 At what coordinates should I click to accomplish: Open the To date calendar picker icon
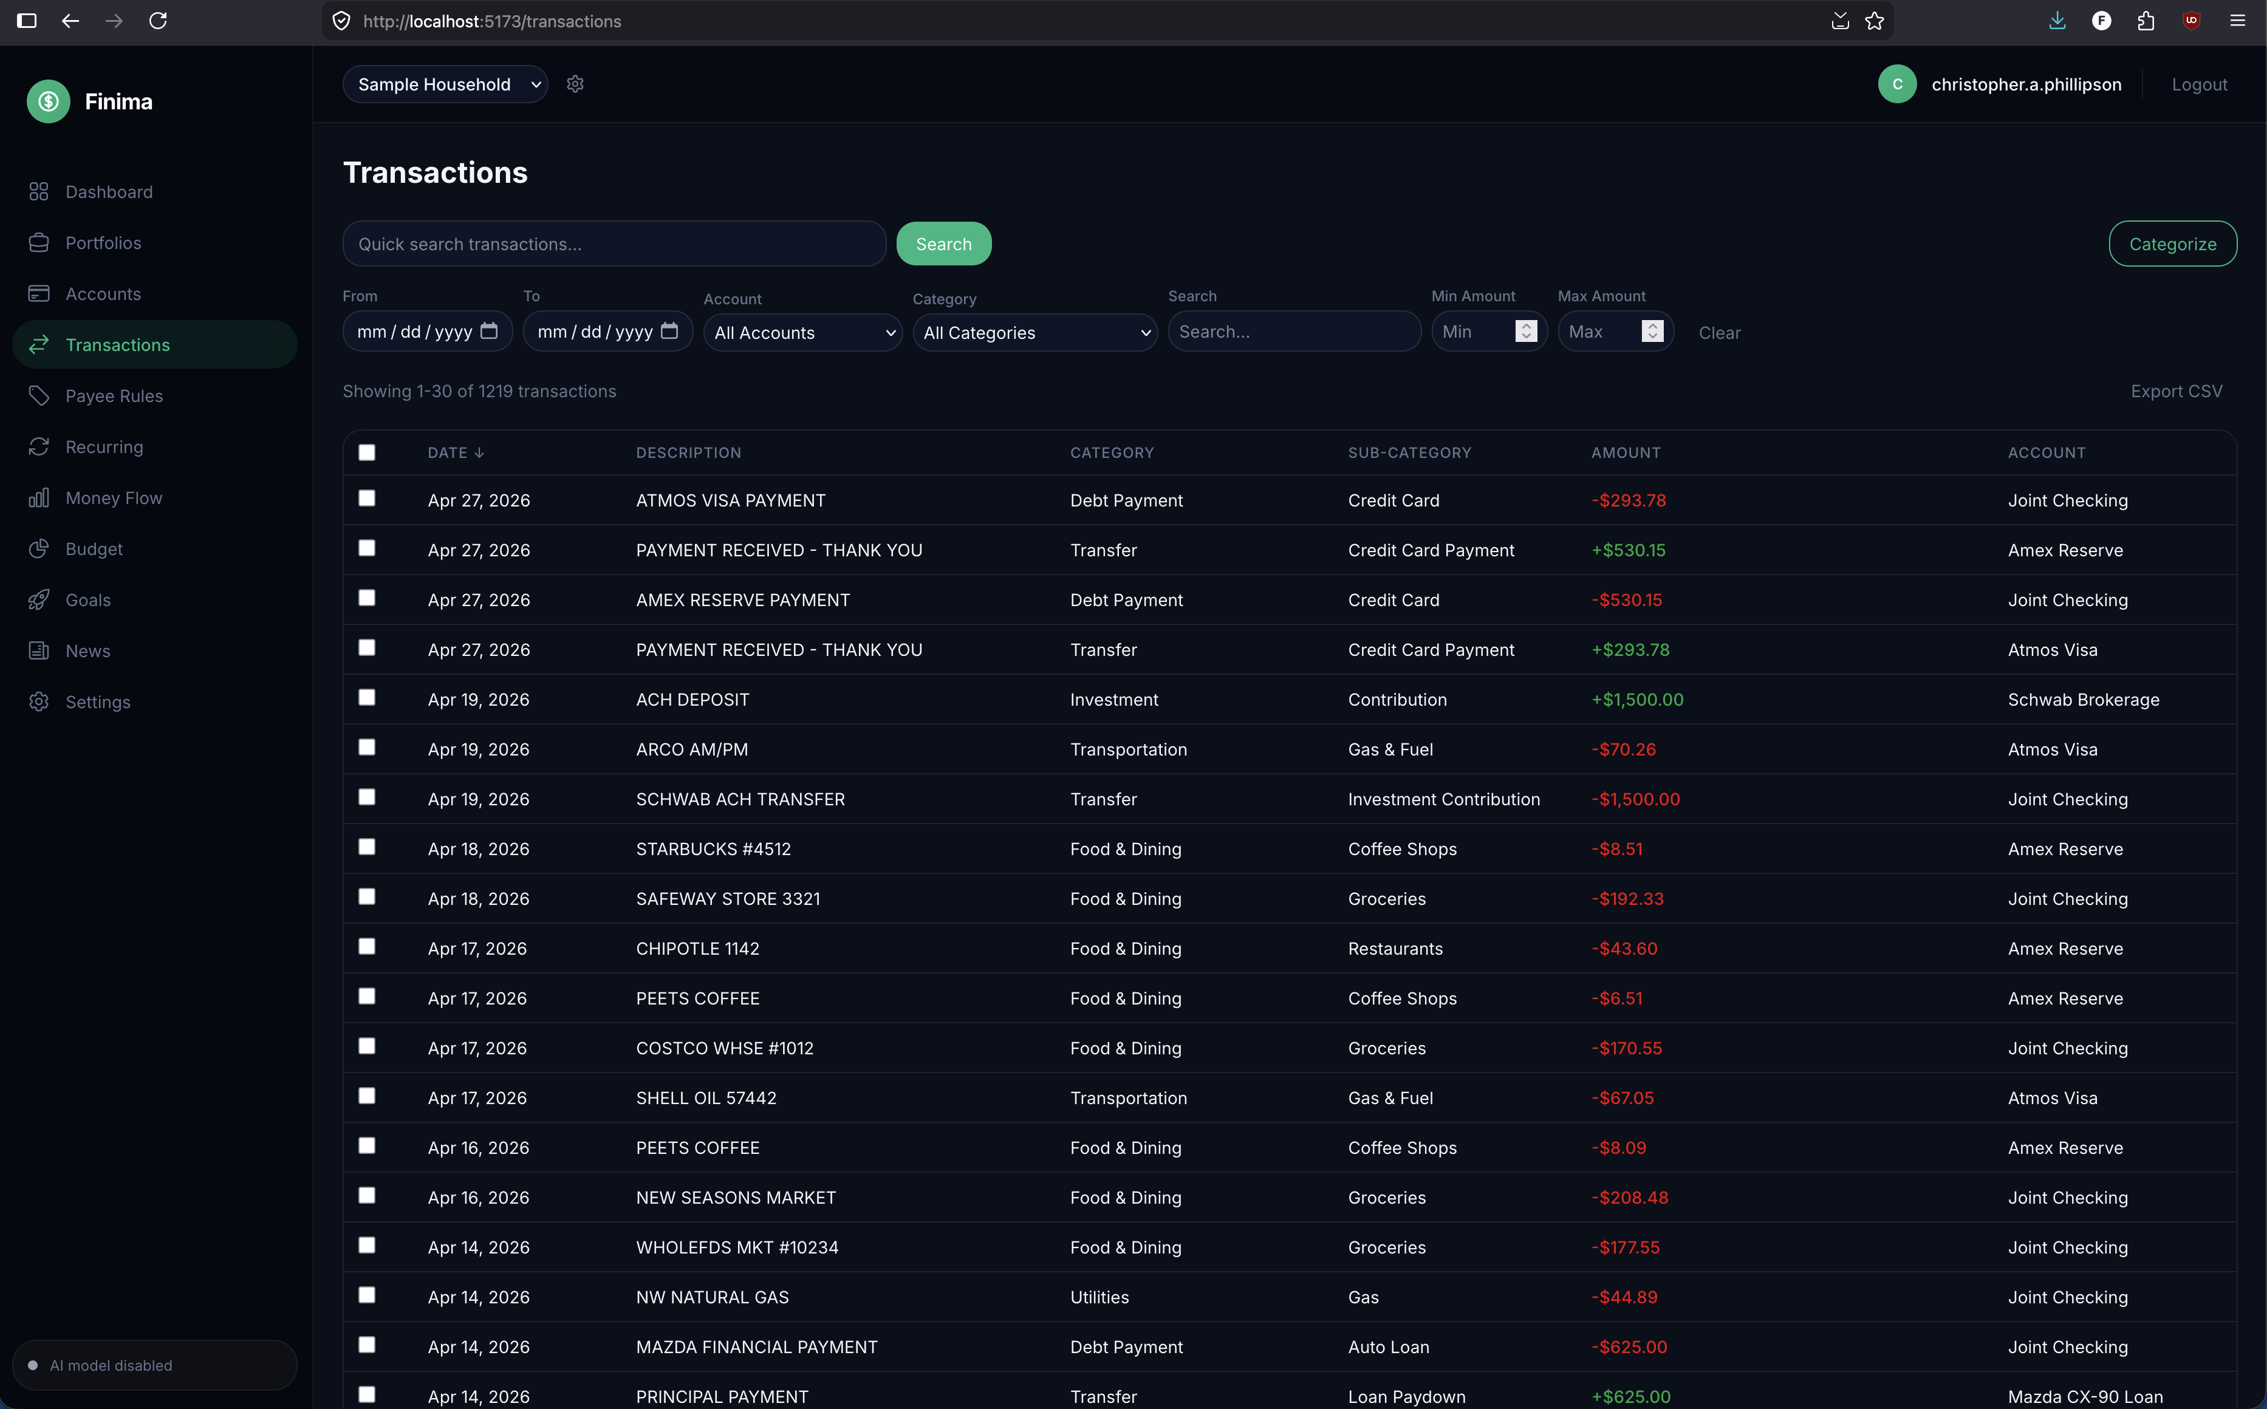coord(669,331)
